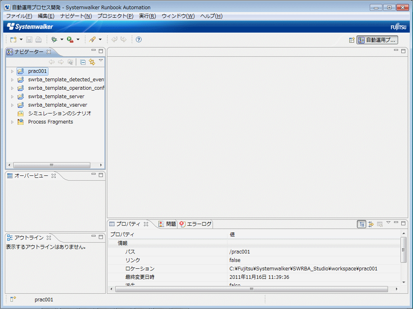
Task: Open the Properties view menu triangle
Action: (388, 222)
